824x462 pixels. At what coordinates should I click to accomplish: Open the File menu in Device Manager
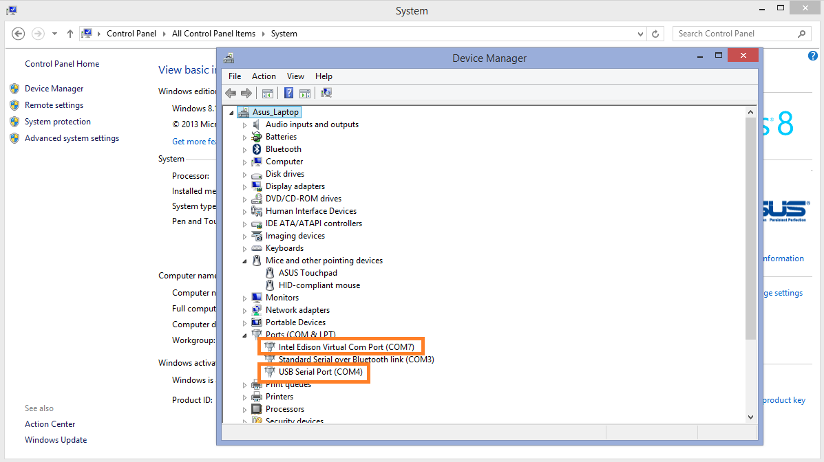(x=235, y=76)
